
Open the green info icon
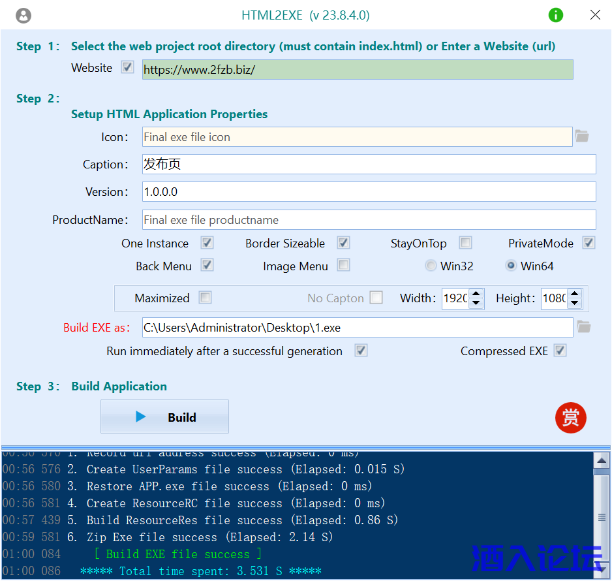pyautogui.click(x=556, y=15)
